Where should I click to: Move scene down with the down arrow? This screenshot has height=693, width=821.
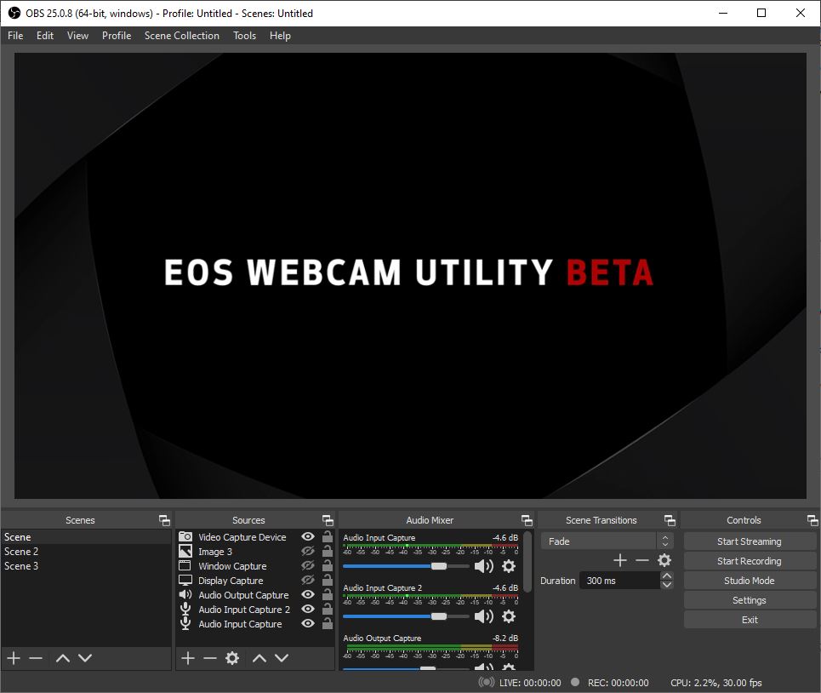click(85, 658)
